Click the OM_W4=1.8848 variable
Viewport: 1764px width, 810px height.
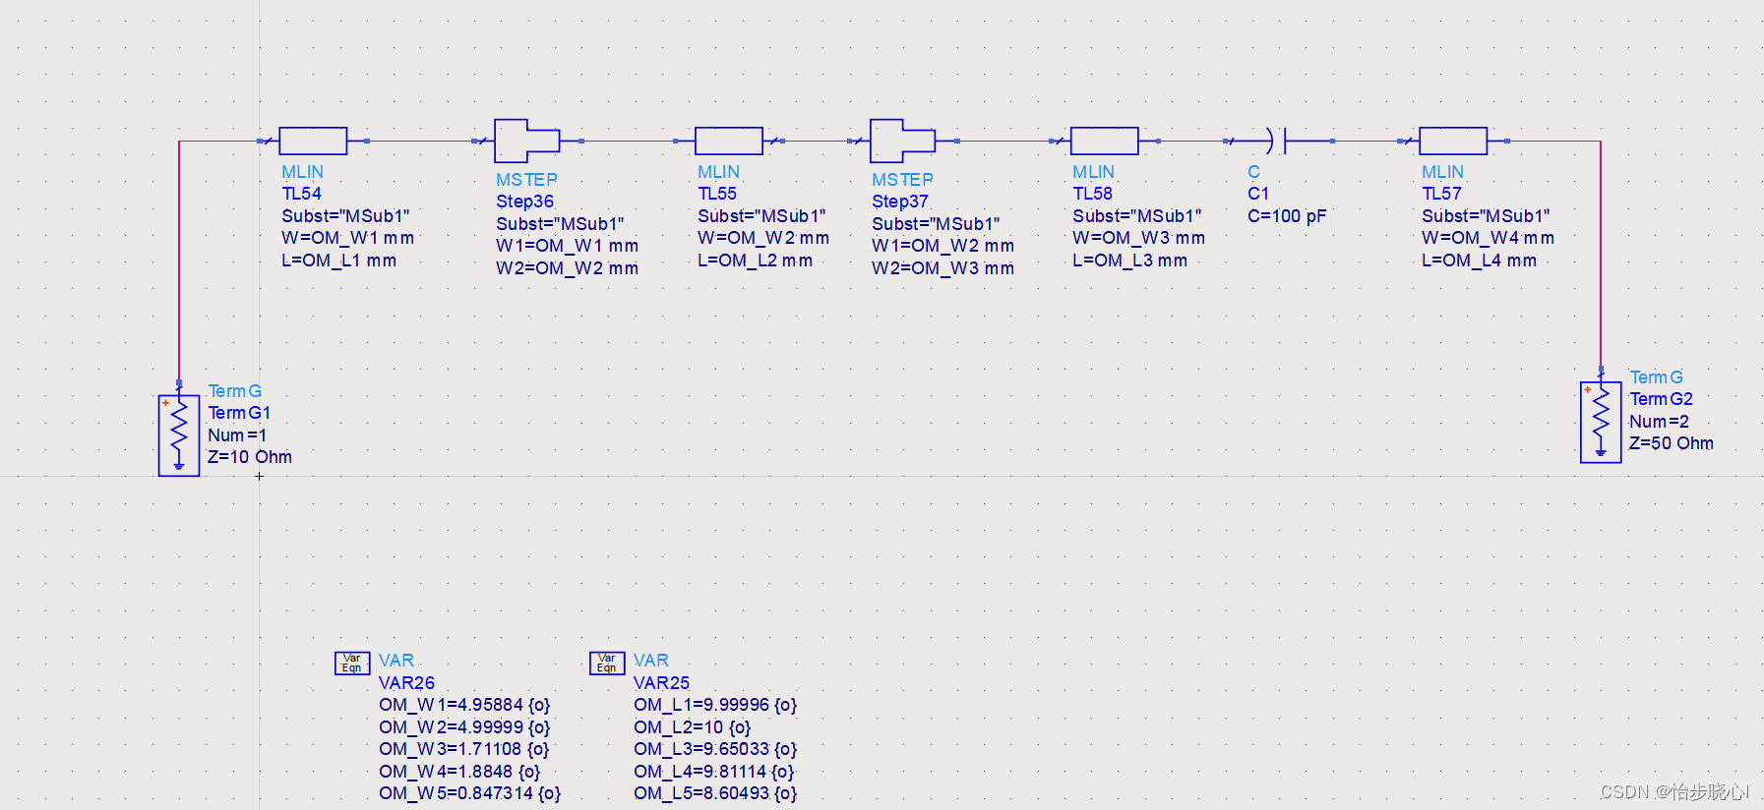tap(459, 772)
